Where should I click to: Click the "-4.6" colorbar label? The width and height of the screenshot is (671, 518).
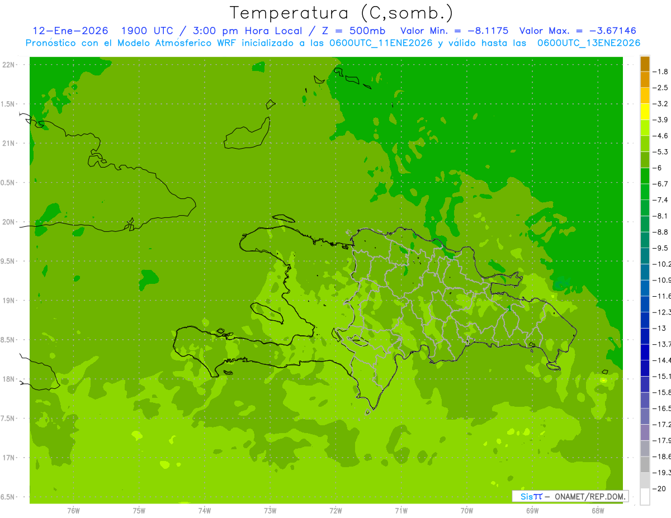[660, 136]
